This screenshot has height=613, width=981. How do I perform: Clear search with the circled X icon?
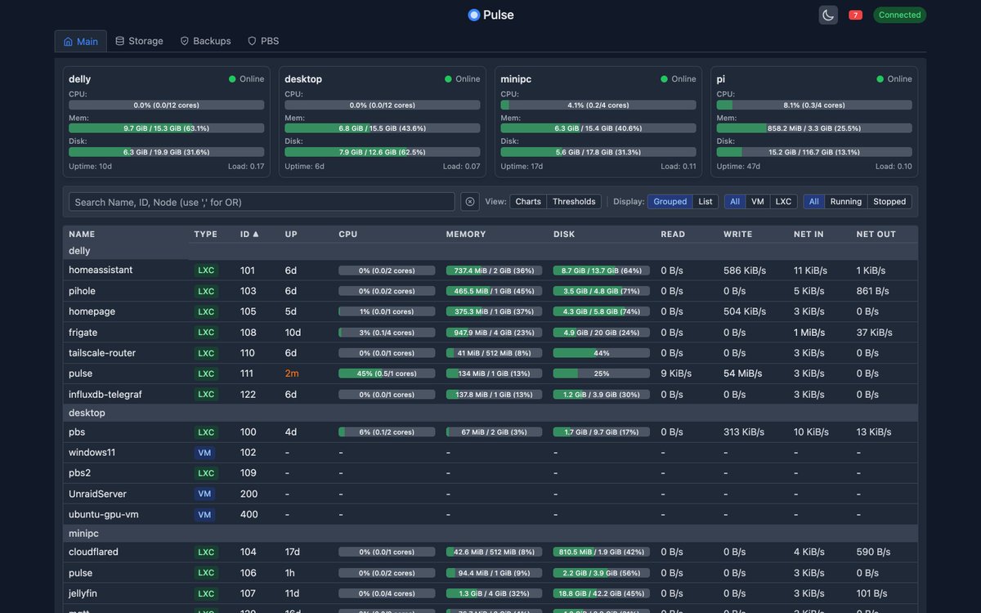click(470, 202)
